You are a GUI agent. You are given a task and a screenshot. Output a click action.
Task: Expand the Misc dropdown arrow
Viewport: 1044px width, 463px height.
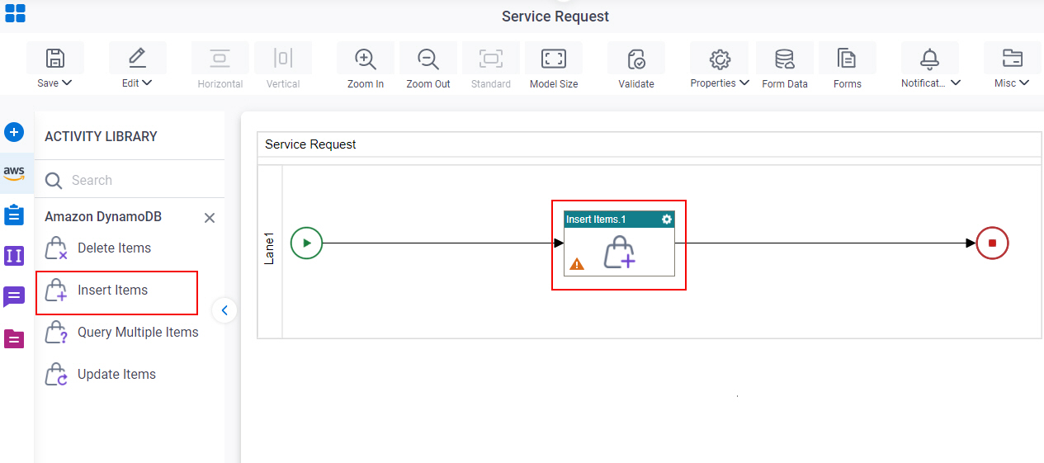point(1024,83)
